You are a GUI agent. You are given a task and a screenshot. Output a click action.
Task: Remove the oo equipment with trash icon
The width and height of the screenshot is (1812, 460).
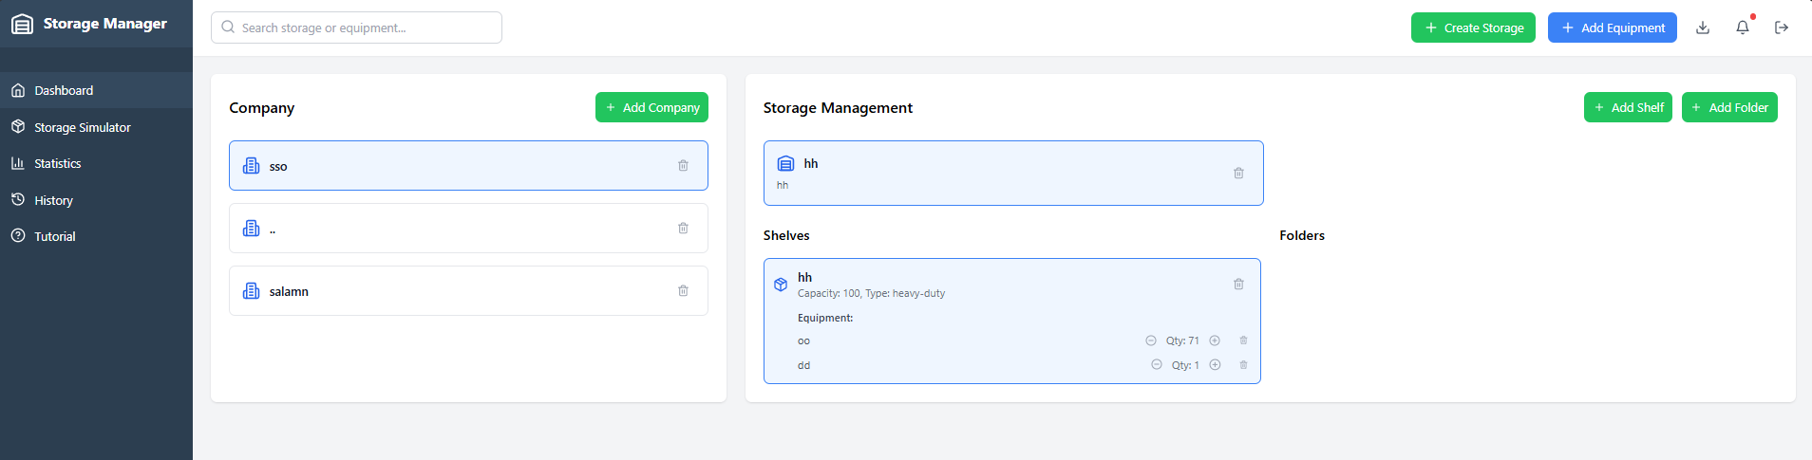[1243, 340]
